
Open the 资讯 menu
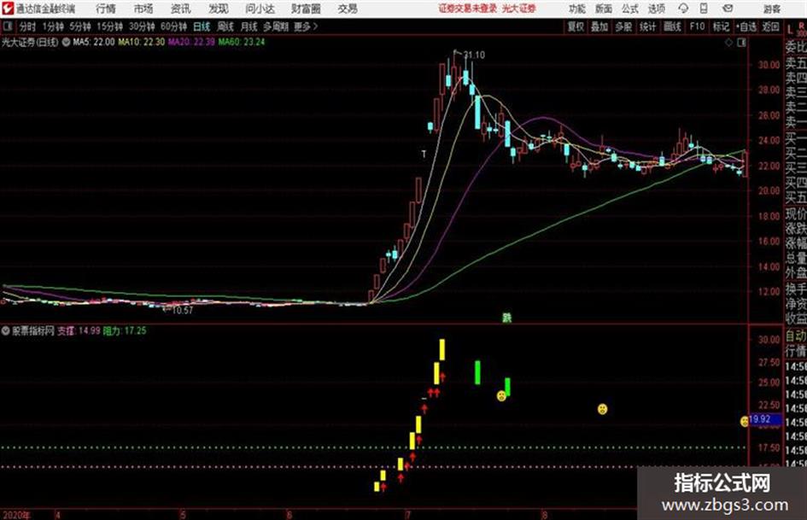pos(181,9)
